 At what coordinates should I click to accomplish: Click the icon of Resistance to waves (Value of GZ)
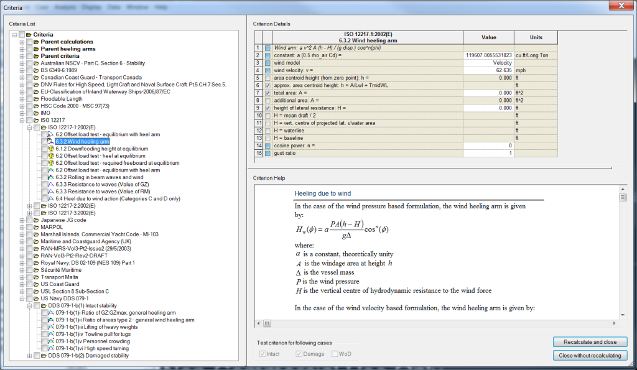point(51,185)
